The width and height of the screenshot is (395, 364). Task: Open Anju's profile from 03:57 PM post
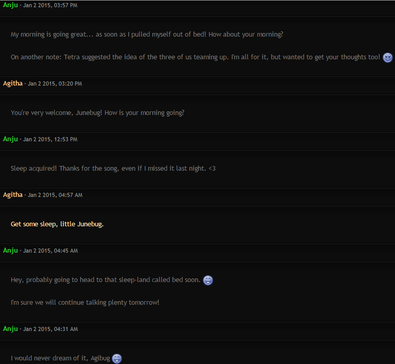(x=10, y=5)
